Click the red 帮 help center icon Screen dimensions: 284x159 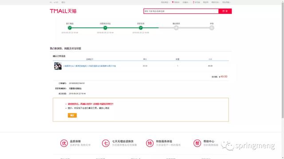pyautogui.click(x=197, y=143)
